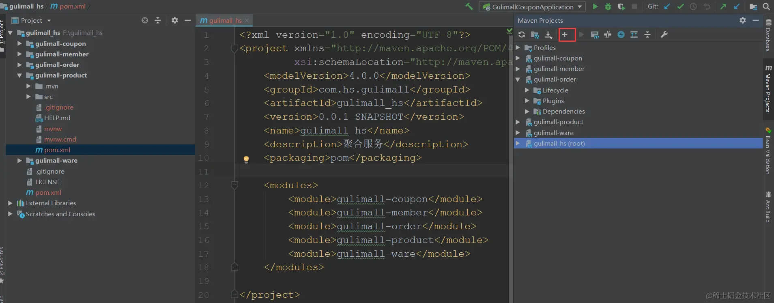The height and width of the screenshot is (303, 774).
Task: Open the Ant Build side tab
Action: coord(768,207)
